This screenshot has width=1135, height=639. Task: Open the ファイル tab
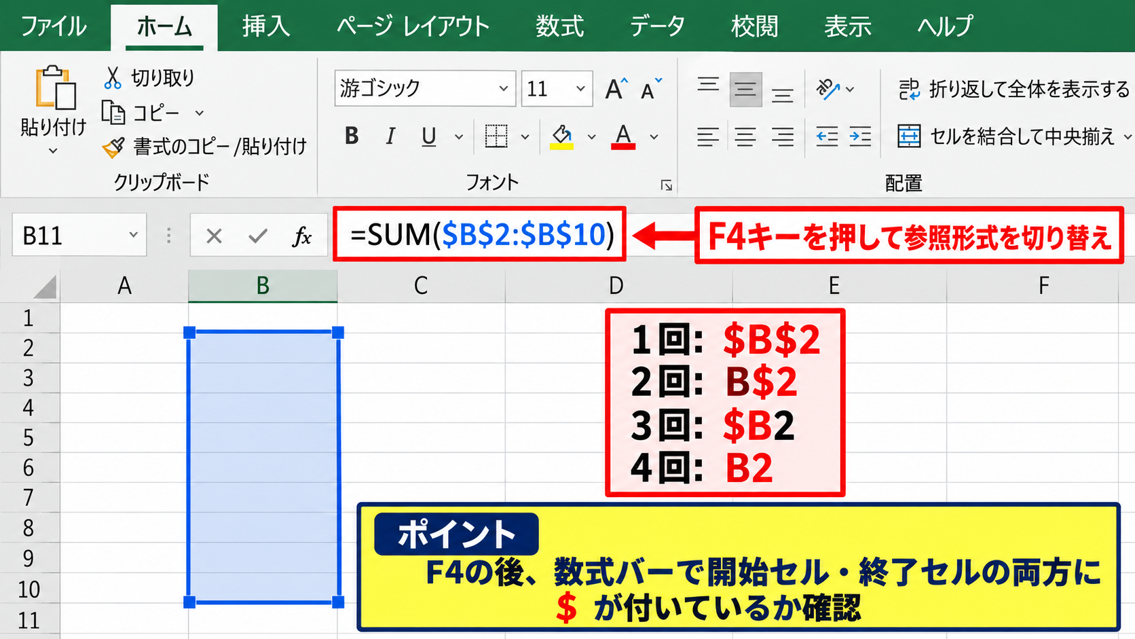point(54,26)
